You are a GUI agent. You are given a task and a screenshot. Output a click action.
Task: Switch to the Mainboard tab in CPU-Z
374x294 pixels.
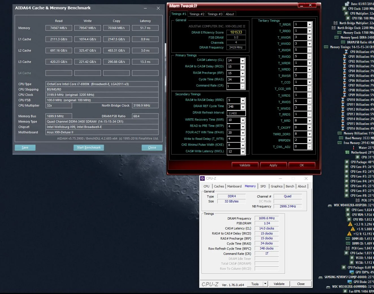coord(234,186)
